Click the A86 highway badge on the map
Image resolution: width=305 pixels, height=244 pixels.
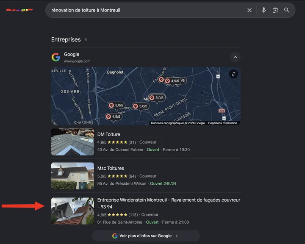tap(222, 111)
